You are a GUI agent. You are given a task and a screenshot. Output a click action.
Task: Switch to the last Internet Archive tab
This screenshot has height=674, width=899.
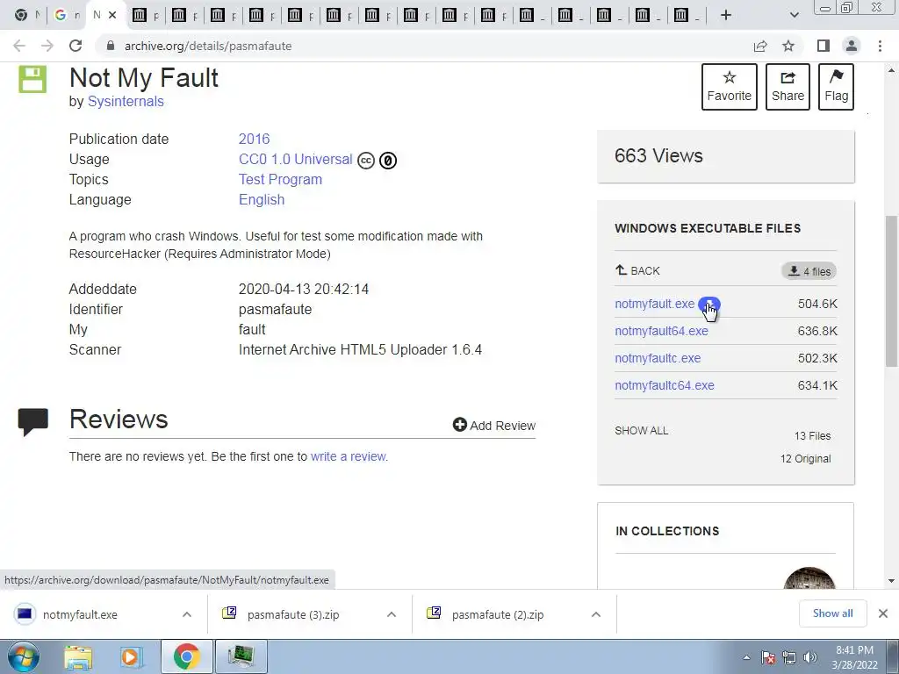[x=687, y=16]
